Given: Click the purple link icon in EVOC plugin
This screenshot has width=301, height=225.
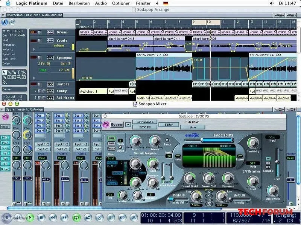Looking at the screenshot, I should [105, 124].
